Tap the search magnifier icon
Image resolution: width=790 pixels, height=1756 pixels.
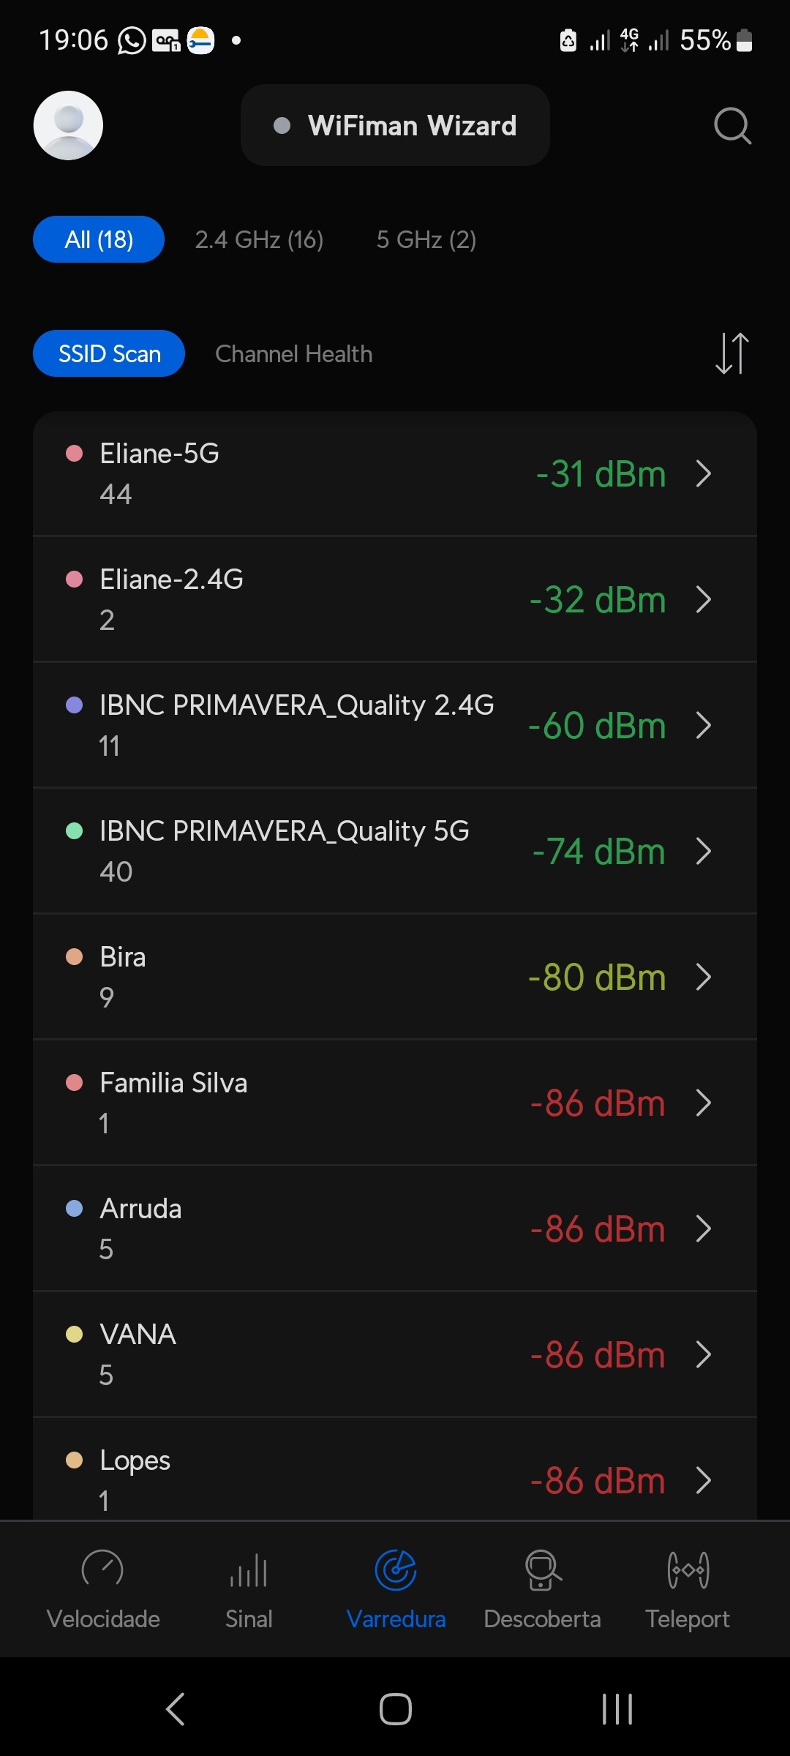click(732, 126)
